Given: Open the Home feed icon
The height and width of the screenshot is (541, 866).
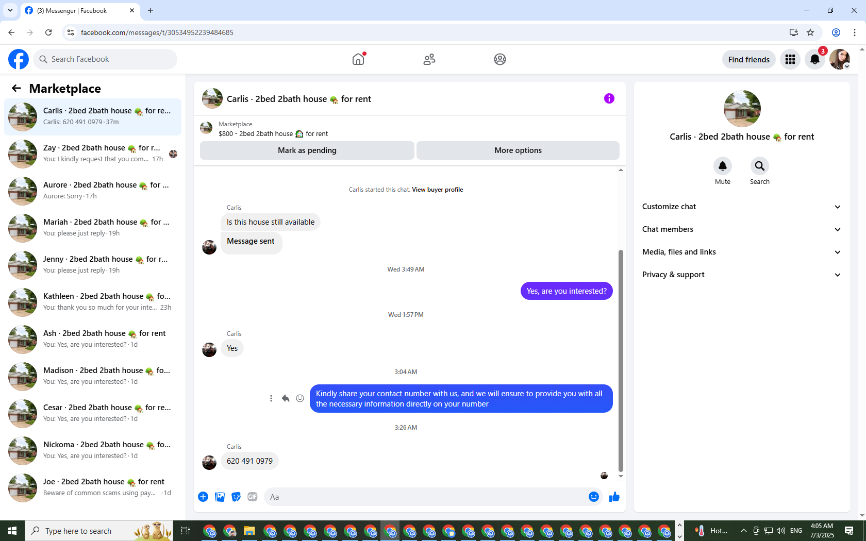Looking at the screenshot, I should [x=358, y=59].
